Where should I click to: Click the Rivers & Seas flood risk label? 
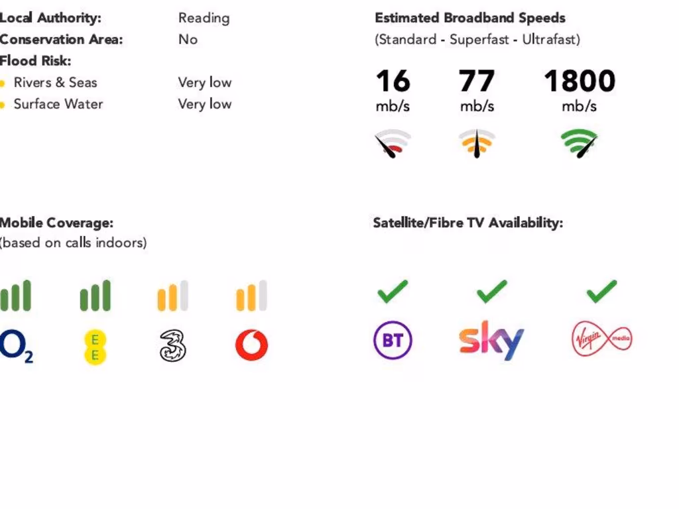coord(55,83)
